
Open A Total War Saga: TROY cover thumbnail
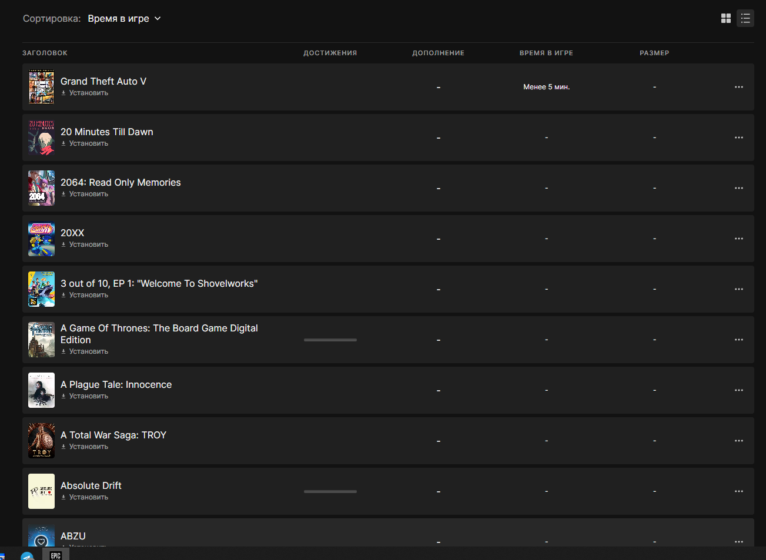(x=41, y=441)
